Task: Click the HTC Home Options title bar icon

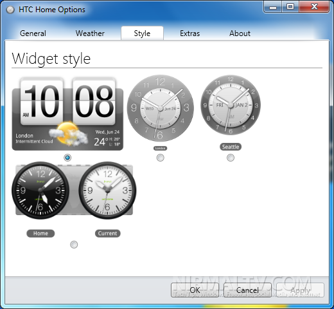Action: click(10, 10)
